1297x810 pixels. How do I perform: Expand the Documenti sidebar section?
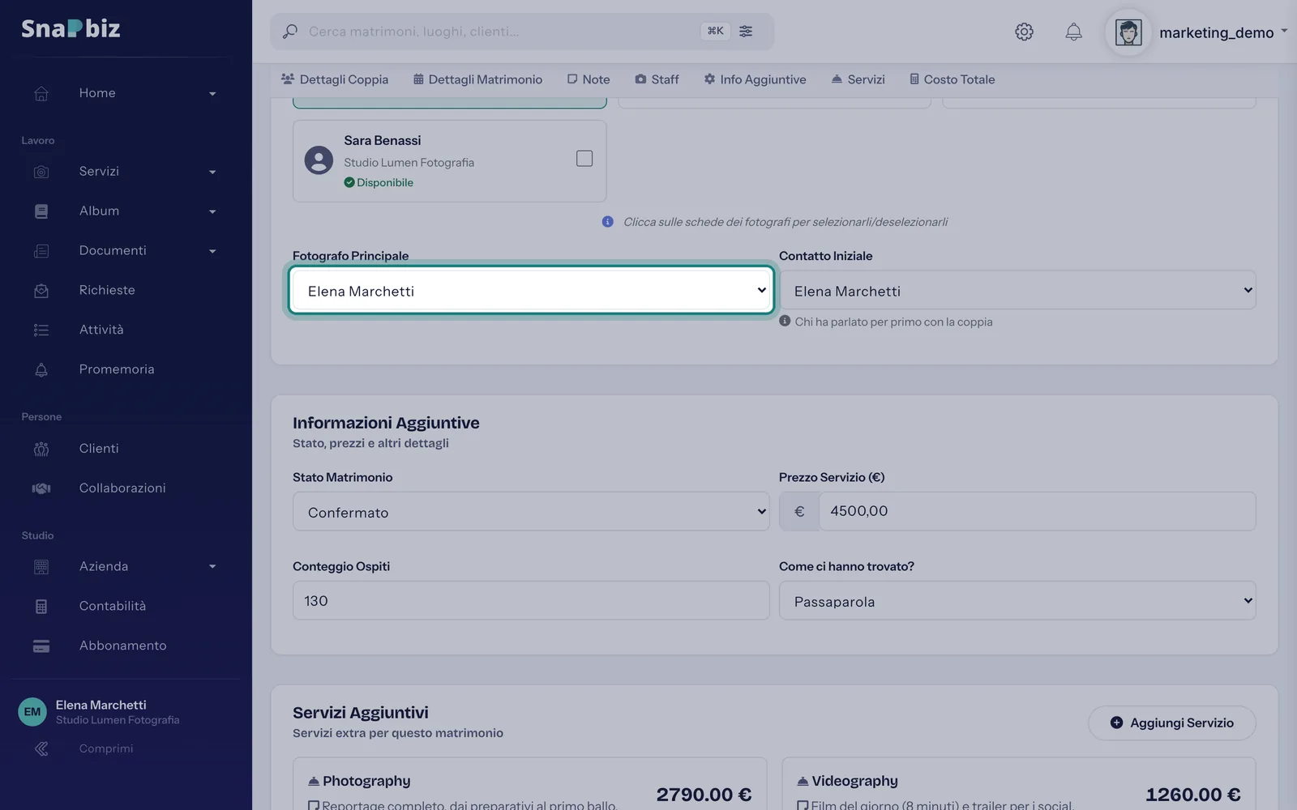(x=212, y=251)
